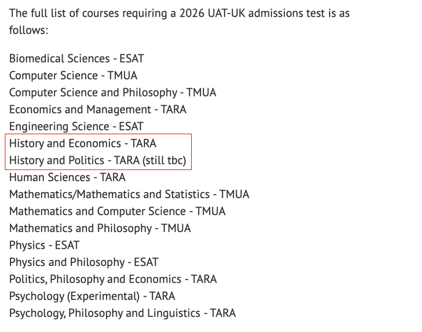Click the 'Engineering Science - ESAT' entry

point(76,127)
